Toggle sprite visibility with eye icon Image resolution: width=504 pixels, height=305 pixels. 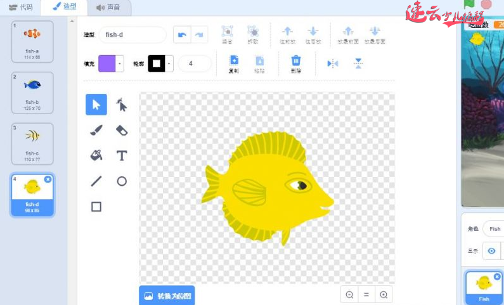491,251
